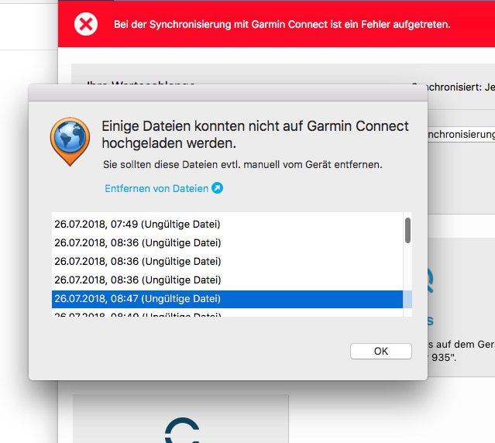Click the partially hidden Synchronisierung field
This screenshot has width=495, height=443.
pyautogui.click(x=461, y=135)
